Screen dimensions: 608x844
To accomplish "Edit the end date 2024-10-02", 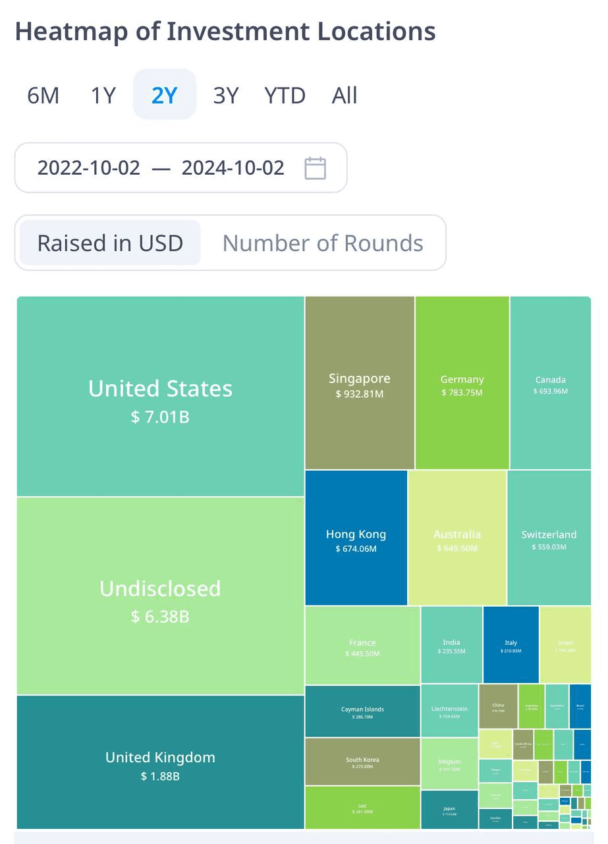I will pyautogui.click(x=233, y=167).
